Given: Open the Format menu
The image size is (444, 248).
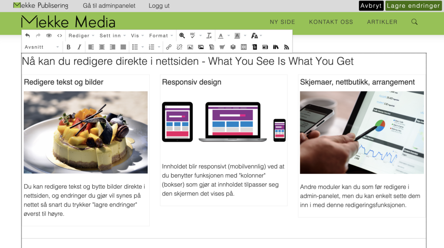Looking at the screenshot, I should (161, 36).
